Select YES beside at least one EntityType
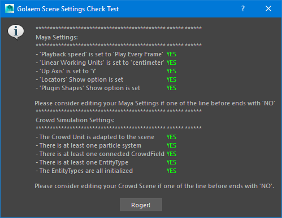 pos(171,162)
